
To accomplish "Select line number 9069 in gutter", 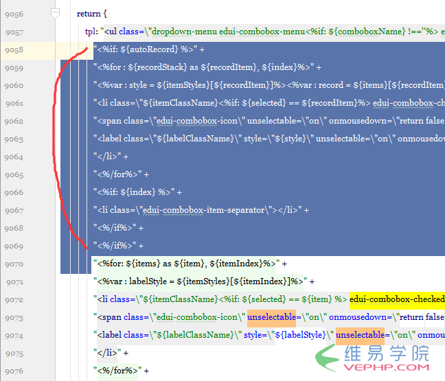I will (14, 246).
